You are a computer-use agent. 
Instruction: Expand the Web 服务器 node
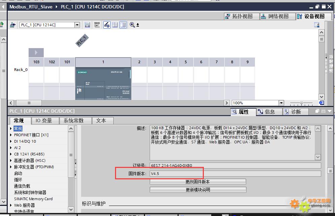pos(11,205)
